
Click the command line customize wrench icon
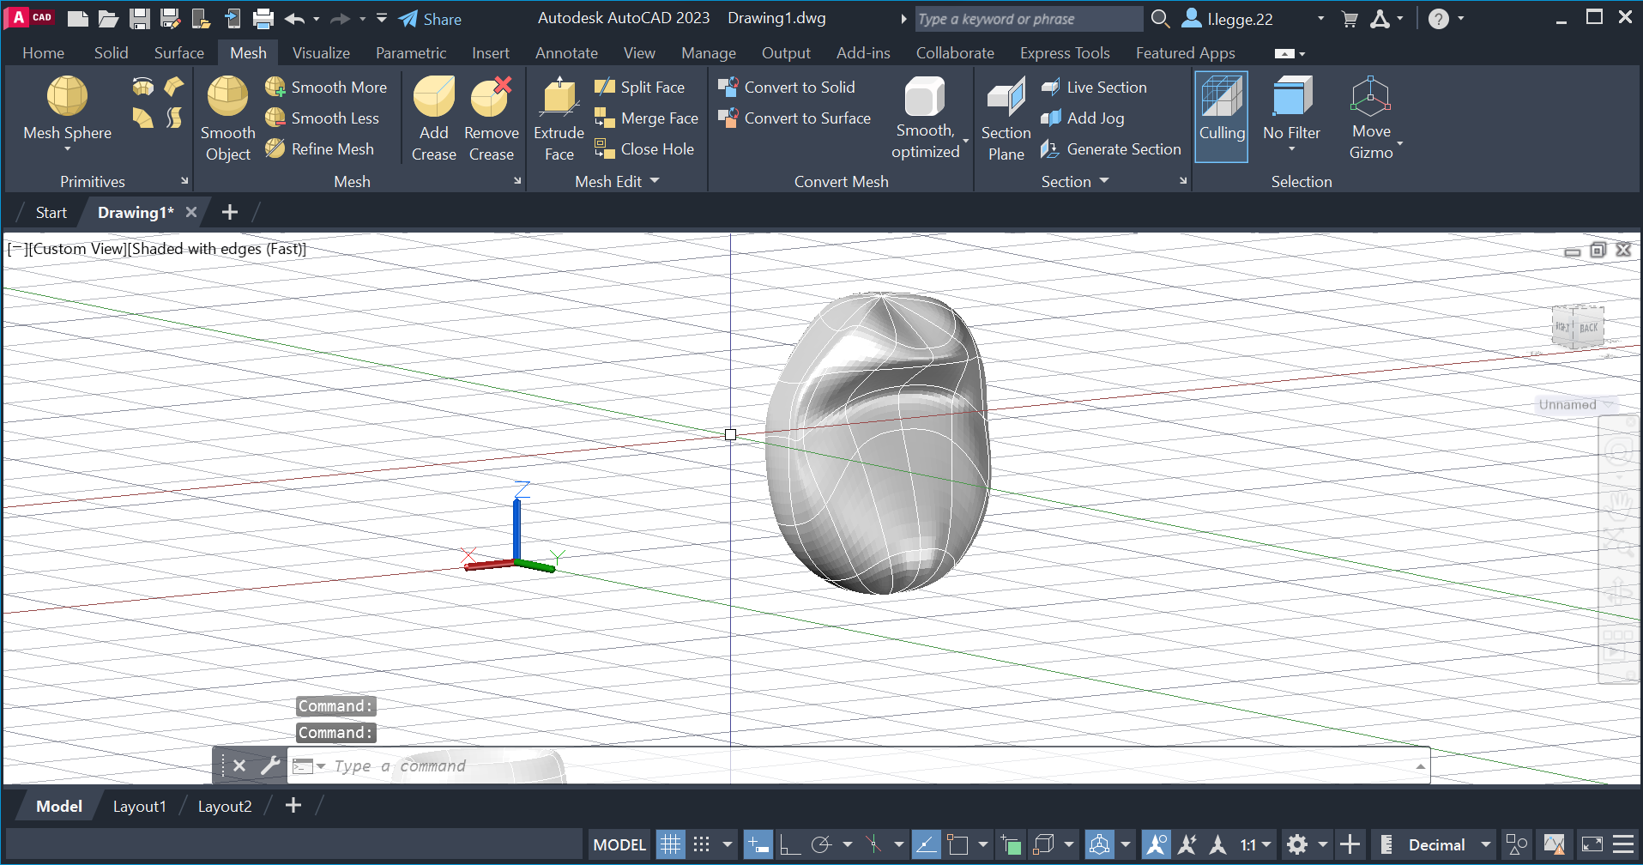point(270,765)
